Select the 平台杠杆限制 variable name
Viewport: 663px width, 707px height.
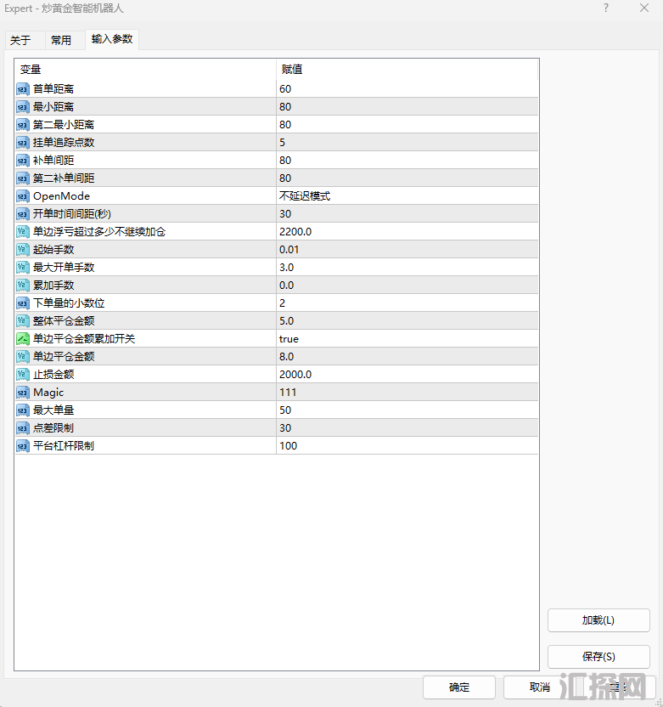(x=64, y=446)
